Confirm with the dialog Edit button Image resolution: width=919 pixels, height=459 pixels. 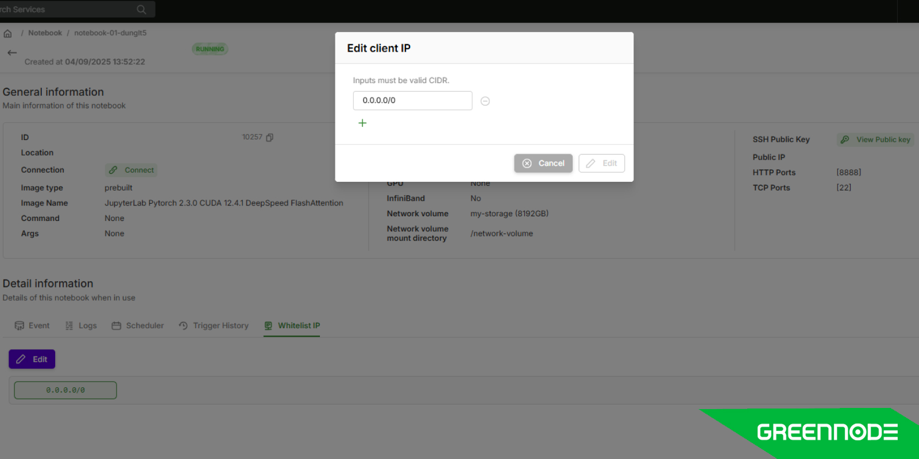[601, 164]
